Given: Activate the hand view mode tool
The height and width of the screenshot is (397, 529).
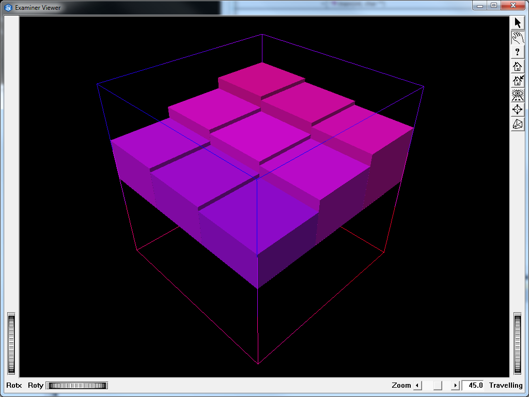Looking at the screenshot, I should click(x=518, y=37).
